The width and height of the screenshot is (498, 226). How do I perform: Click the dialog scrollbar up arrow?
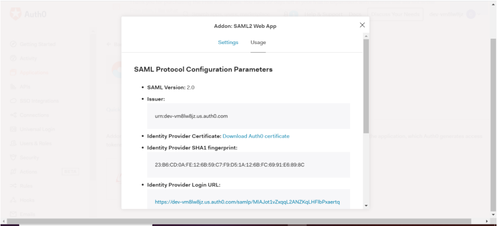pyautogui.click(x=366, y=36)
